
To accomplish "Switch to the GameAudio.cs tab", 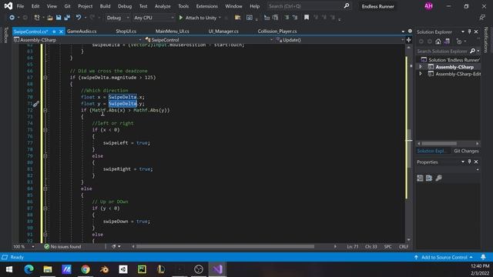I will tap(82, 31).
